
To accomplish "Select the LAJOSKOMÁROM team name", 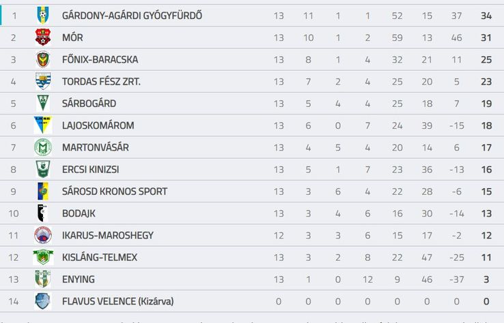I will [98, 125].
